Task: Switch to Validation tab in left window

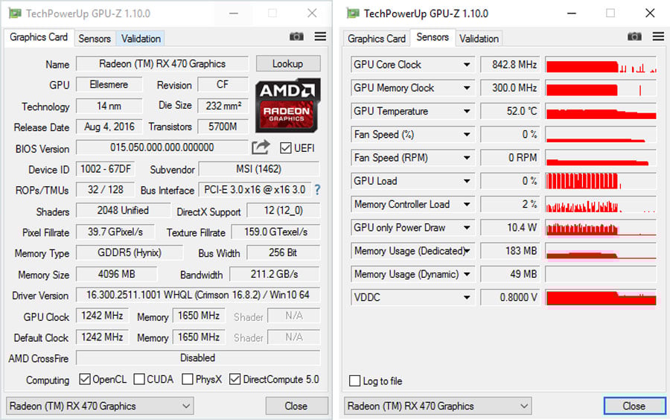Action: (141, 39)
